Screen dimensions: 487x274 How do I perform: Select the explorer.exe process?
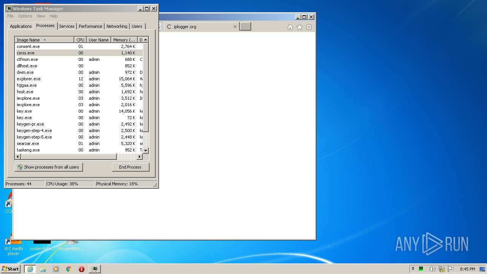(79, 79)
